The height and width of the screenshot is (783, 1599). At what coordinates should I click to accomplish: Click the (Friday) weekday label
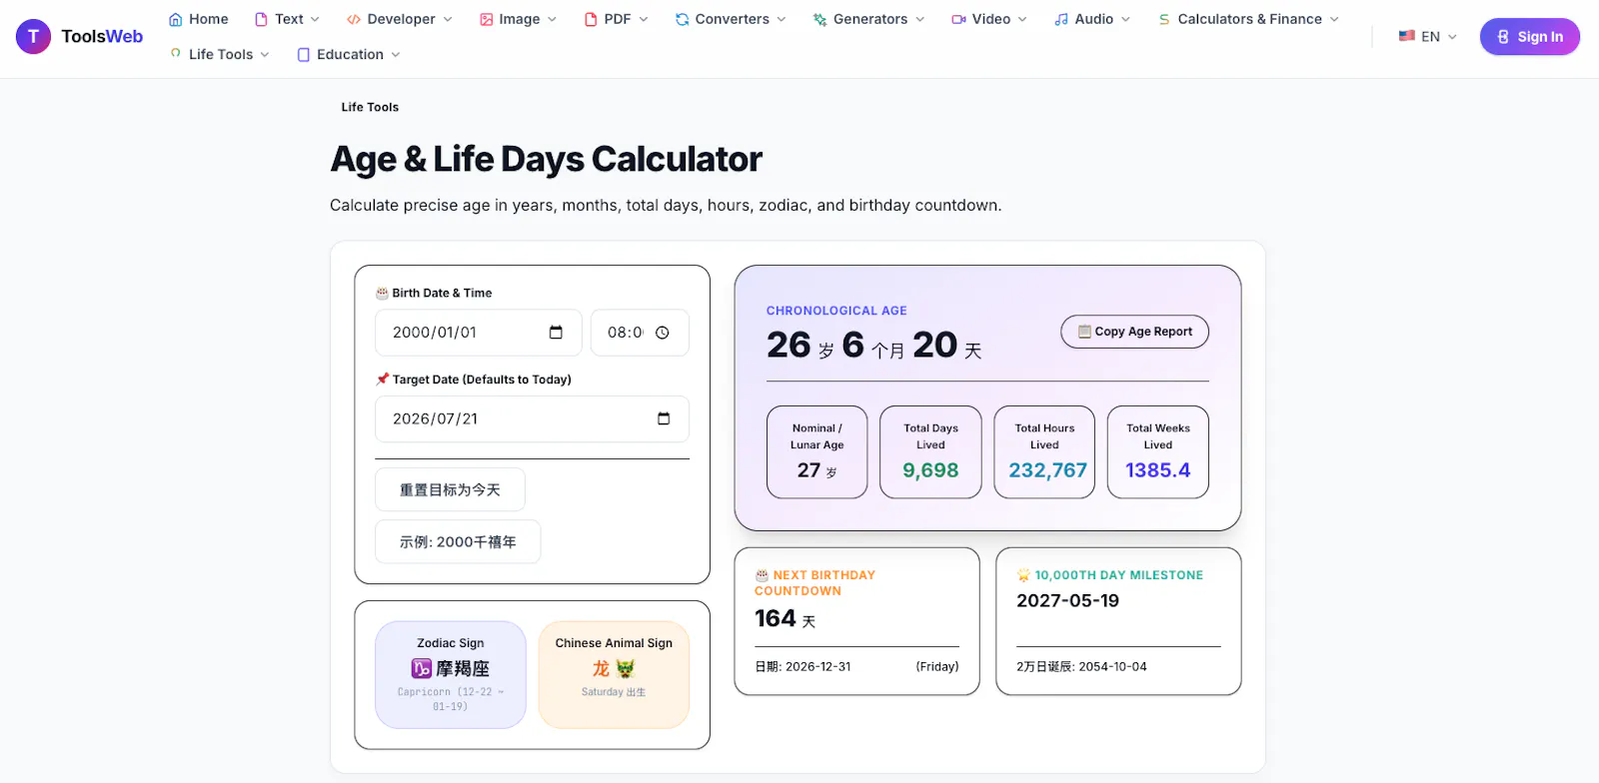pyautogui.click(x=937, y=666)
